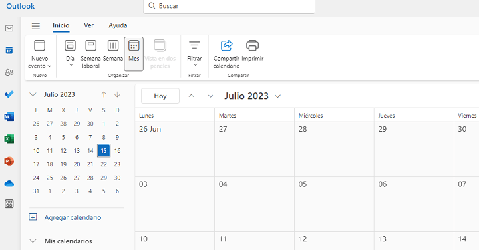Select the Mes view button
This screenshot has width=479, height=250.
click(x=134, y=54)
